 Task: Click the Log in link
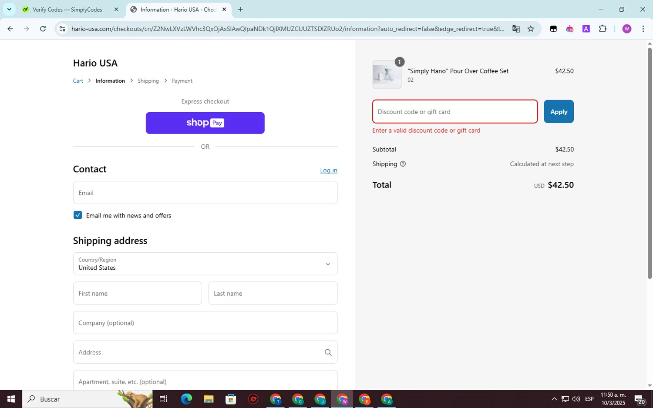point(329,170)
